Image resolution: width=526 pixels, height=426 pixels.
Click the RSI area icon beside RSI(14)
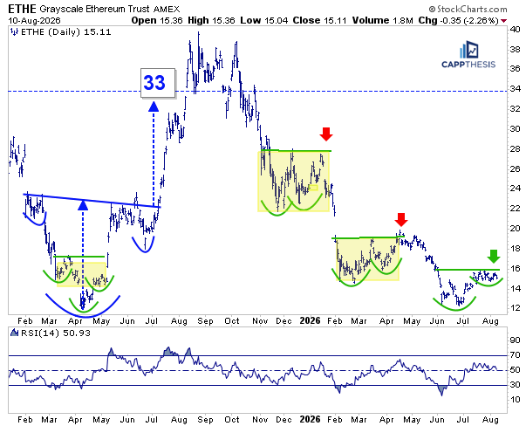15,333
